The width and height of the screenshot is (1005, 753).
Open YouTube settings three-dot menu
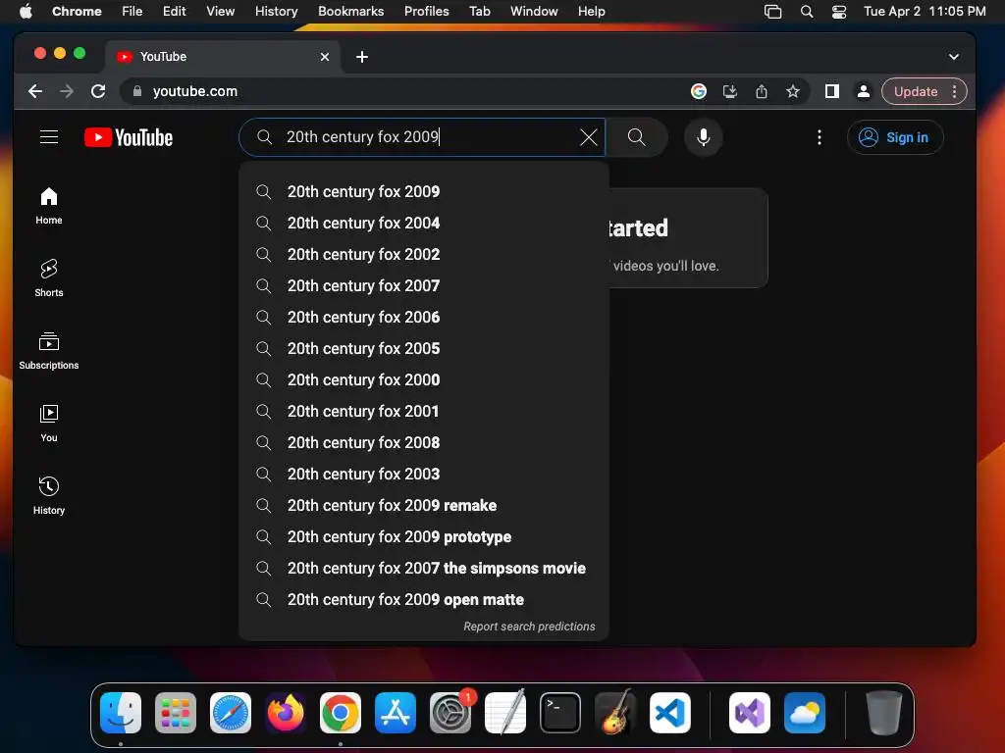coord(820,137)
